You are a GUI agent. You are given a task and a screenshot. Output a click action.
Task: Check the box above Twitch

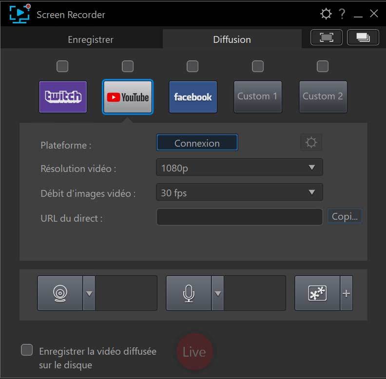point(62,66)
